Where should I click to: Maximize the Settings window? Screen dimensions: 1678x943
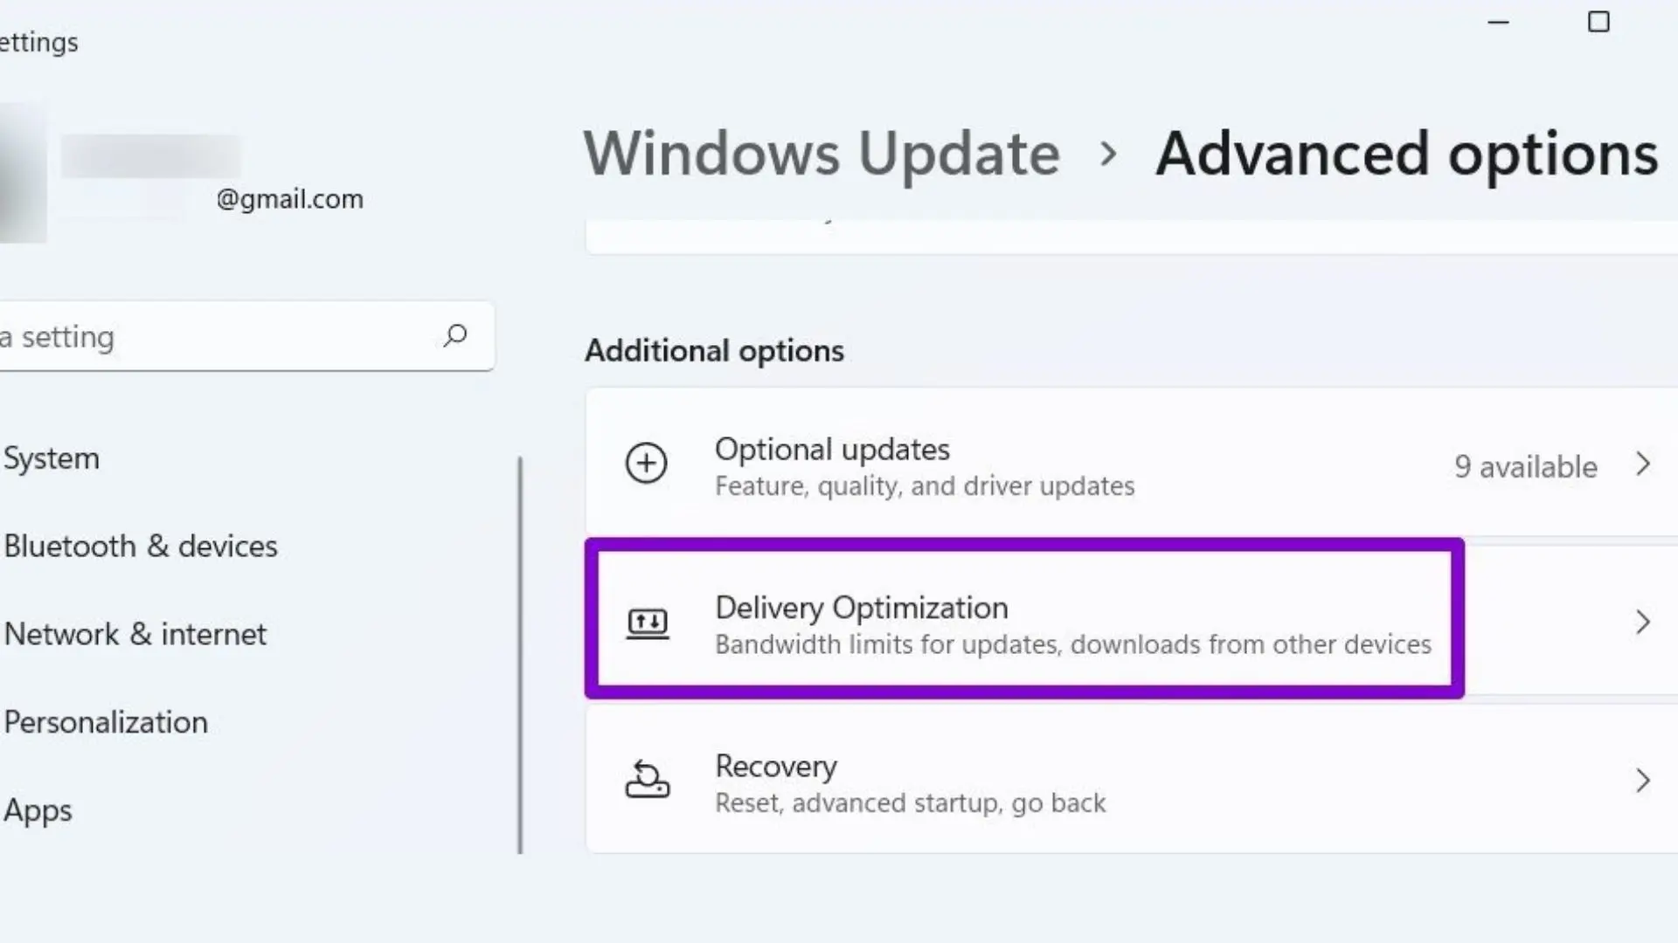coord(1598,22)
